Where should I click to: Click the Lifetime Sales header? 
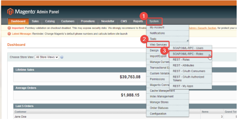click(25, 70)
